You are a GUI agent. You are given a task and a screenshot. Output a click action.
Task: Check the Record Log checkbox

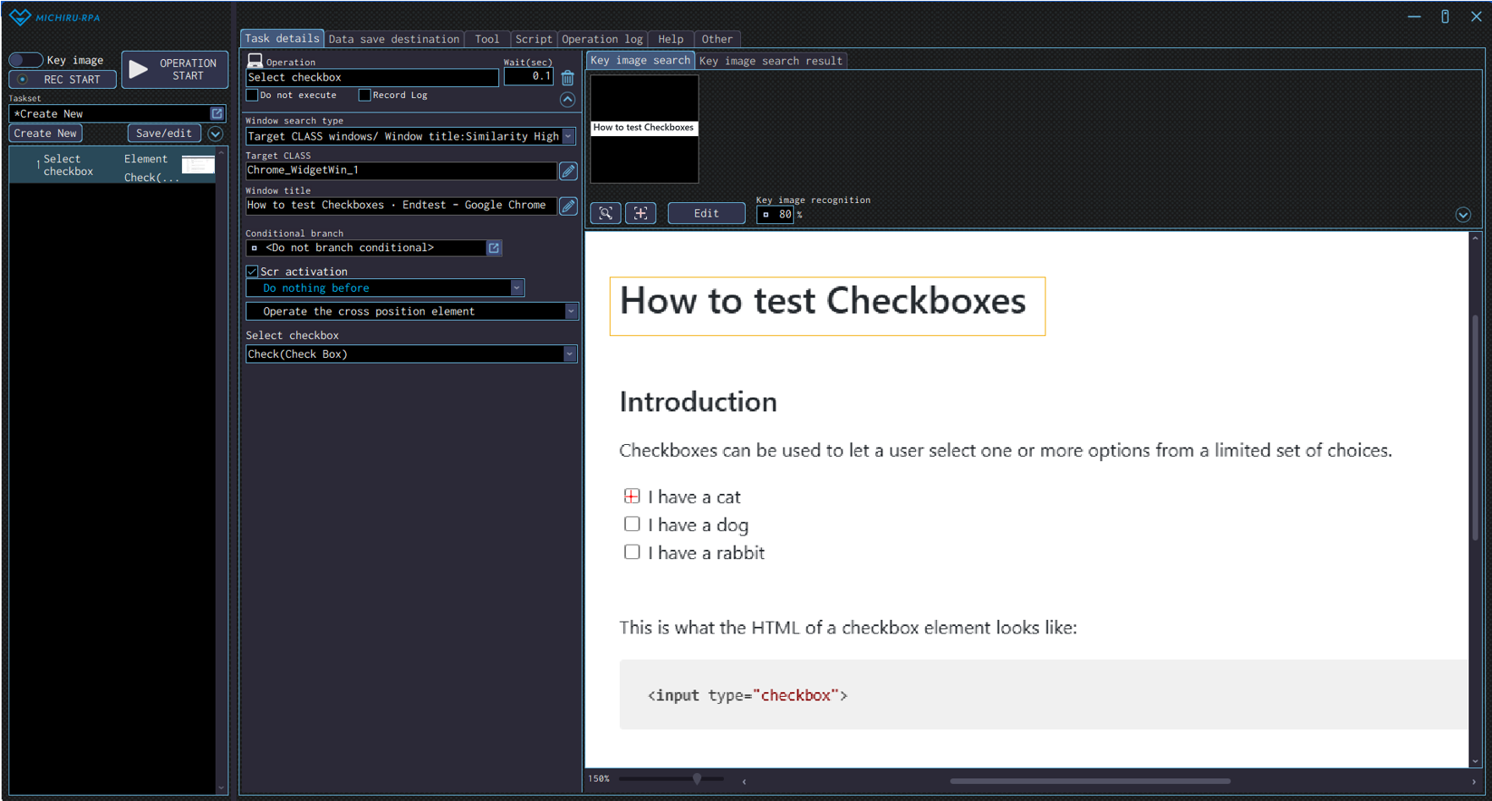point(365,96)
